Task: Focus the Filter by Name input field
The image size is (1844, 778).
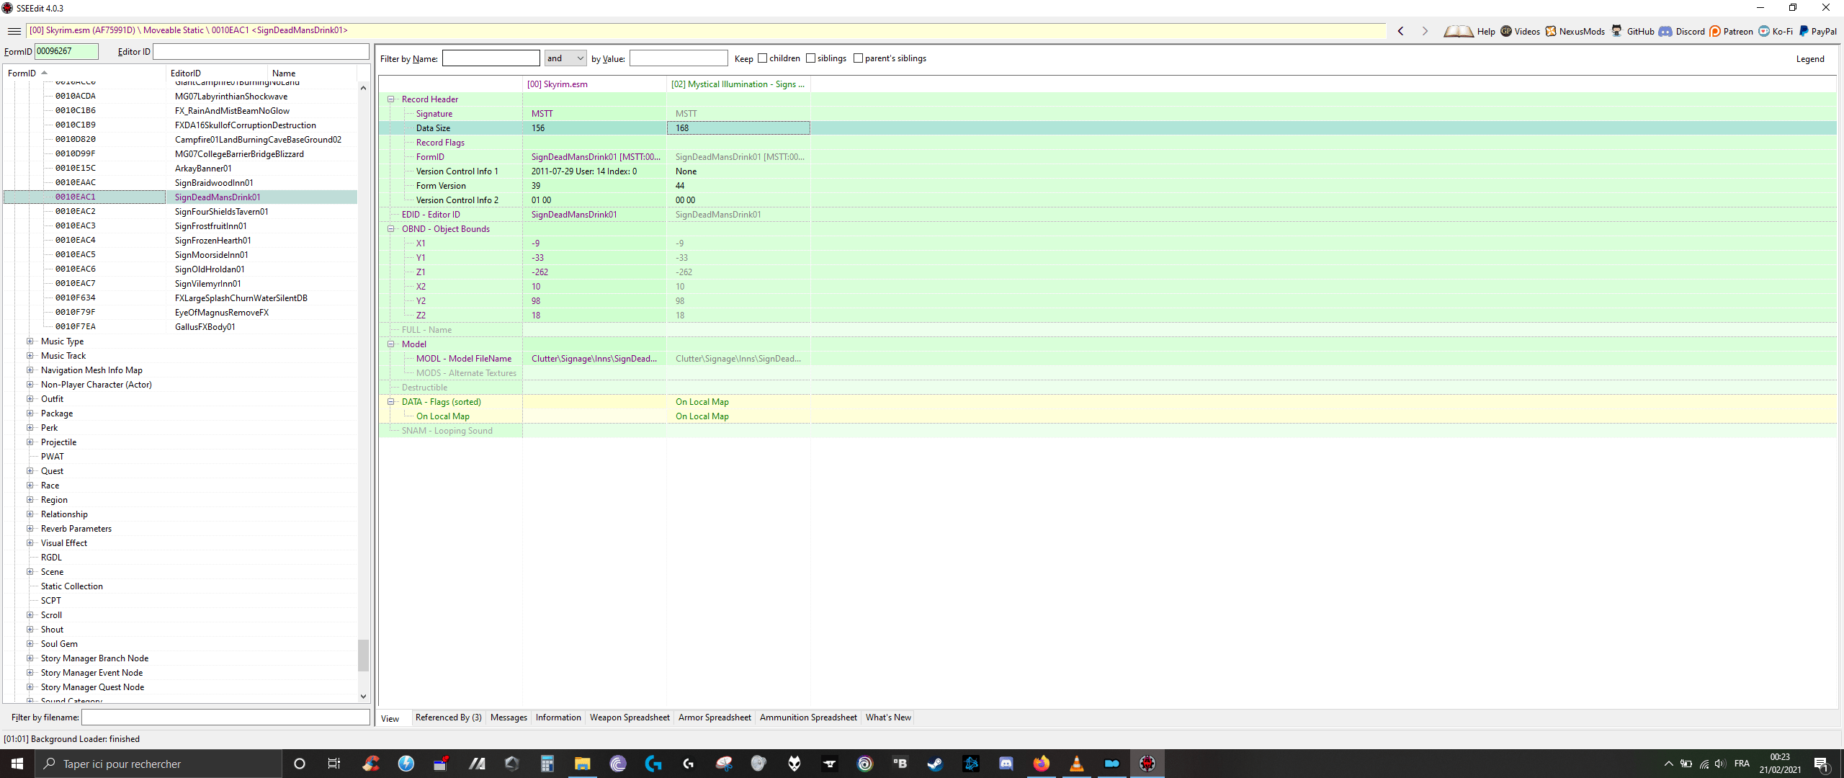Action: pos(491,58)
